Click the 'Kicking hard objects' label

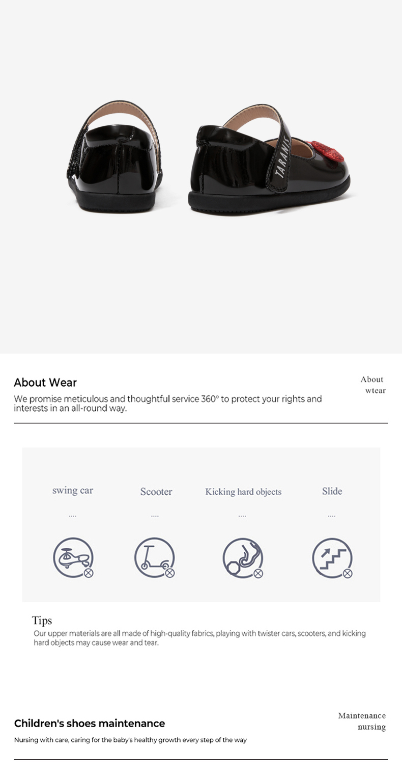[x=243, y=492]
